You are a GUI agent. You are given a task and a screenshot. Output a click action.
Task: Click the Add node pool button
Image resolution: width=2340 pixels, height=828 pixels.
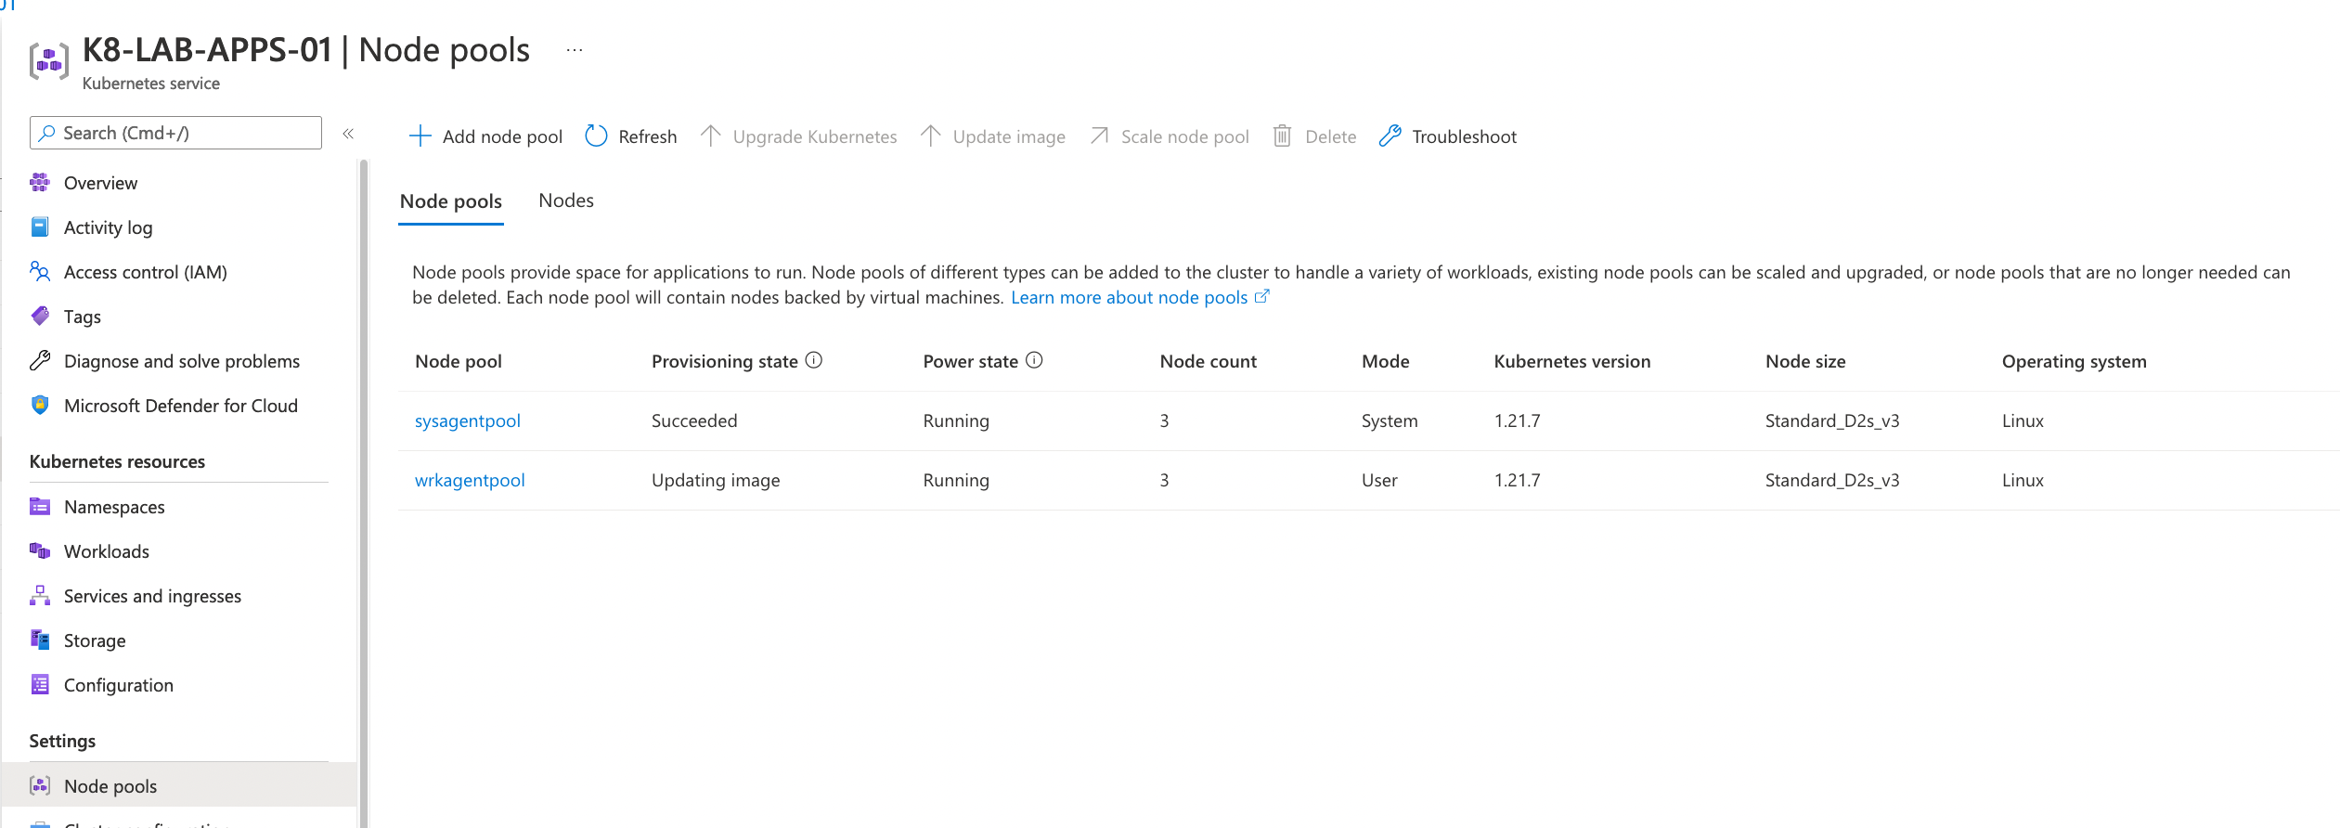coord(485,136)
